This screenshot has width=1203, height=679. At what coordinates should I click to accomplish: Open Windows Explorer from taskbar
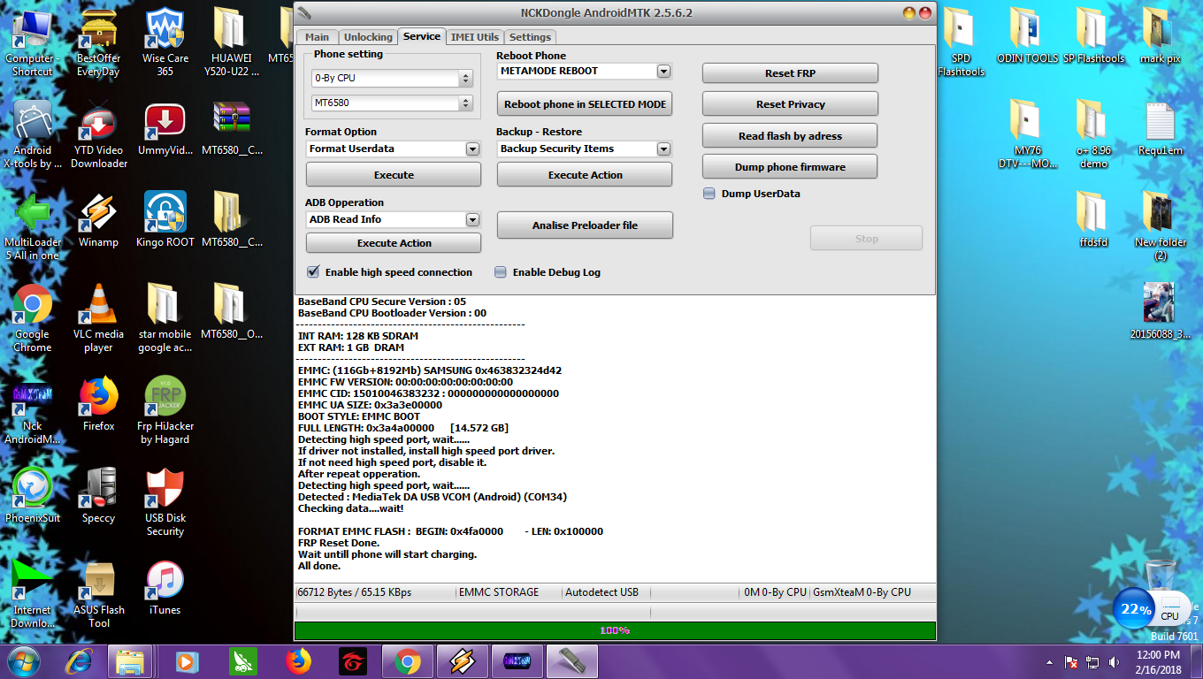pyautogui.click(x=131, y=661)
